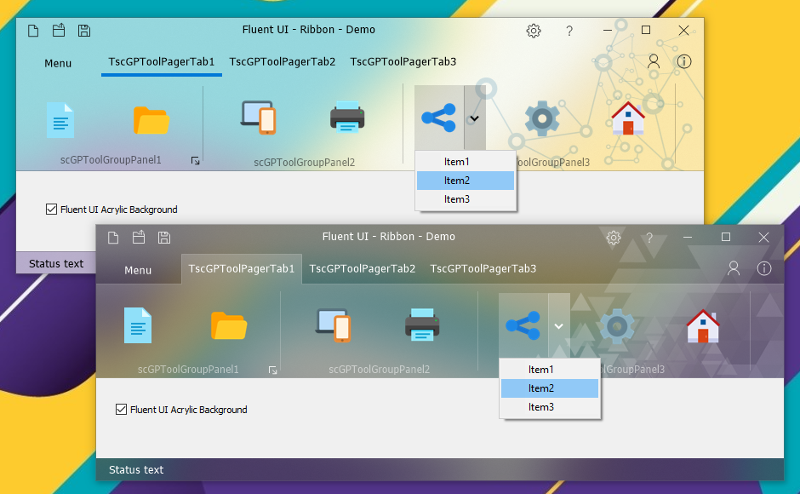Click "Status text" in dark window status bar
Image resolution: width=800 pixels, height=494 pixels.
tap(136, 470)
